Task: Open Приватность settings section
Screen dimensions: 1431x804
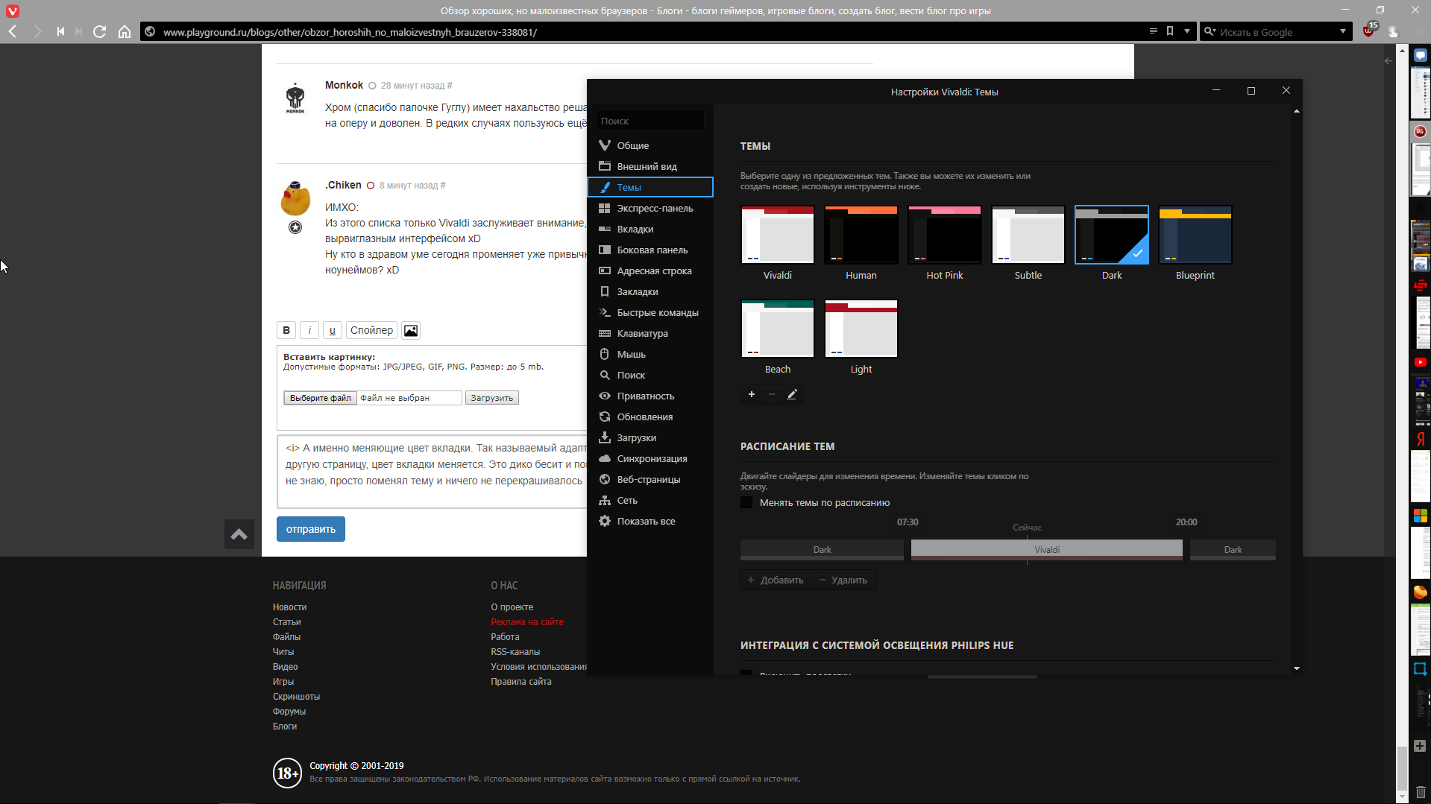Action: pyautogui.click(x=650, y=396)
